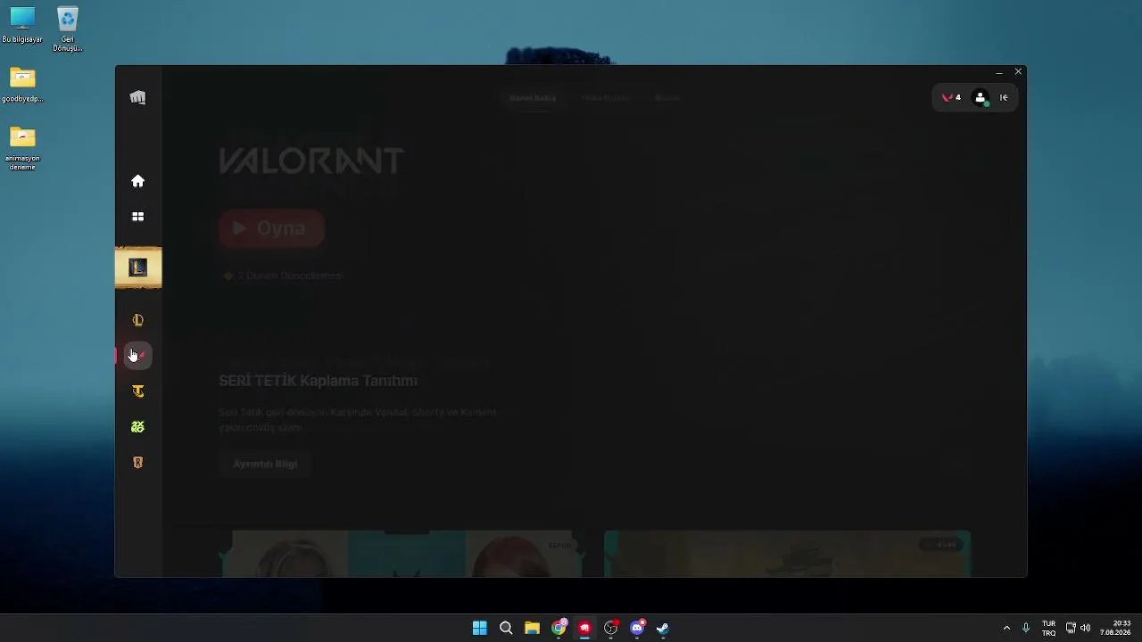Minimize the Riot Client window
The image size is (1142, 642).
[998, 72]
